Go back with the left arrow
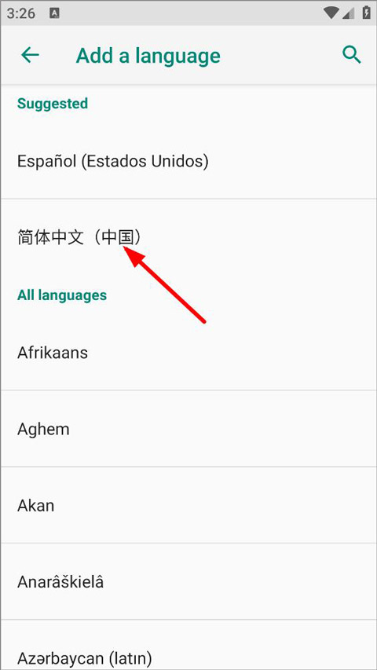This screenshot has width=377, height=670. click(x=30, y=55)
